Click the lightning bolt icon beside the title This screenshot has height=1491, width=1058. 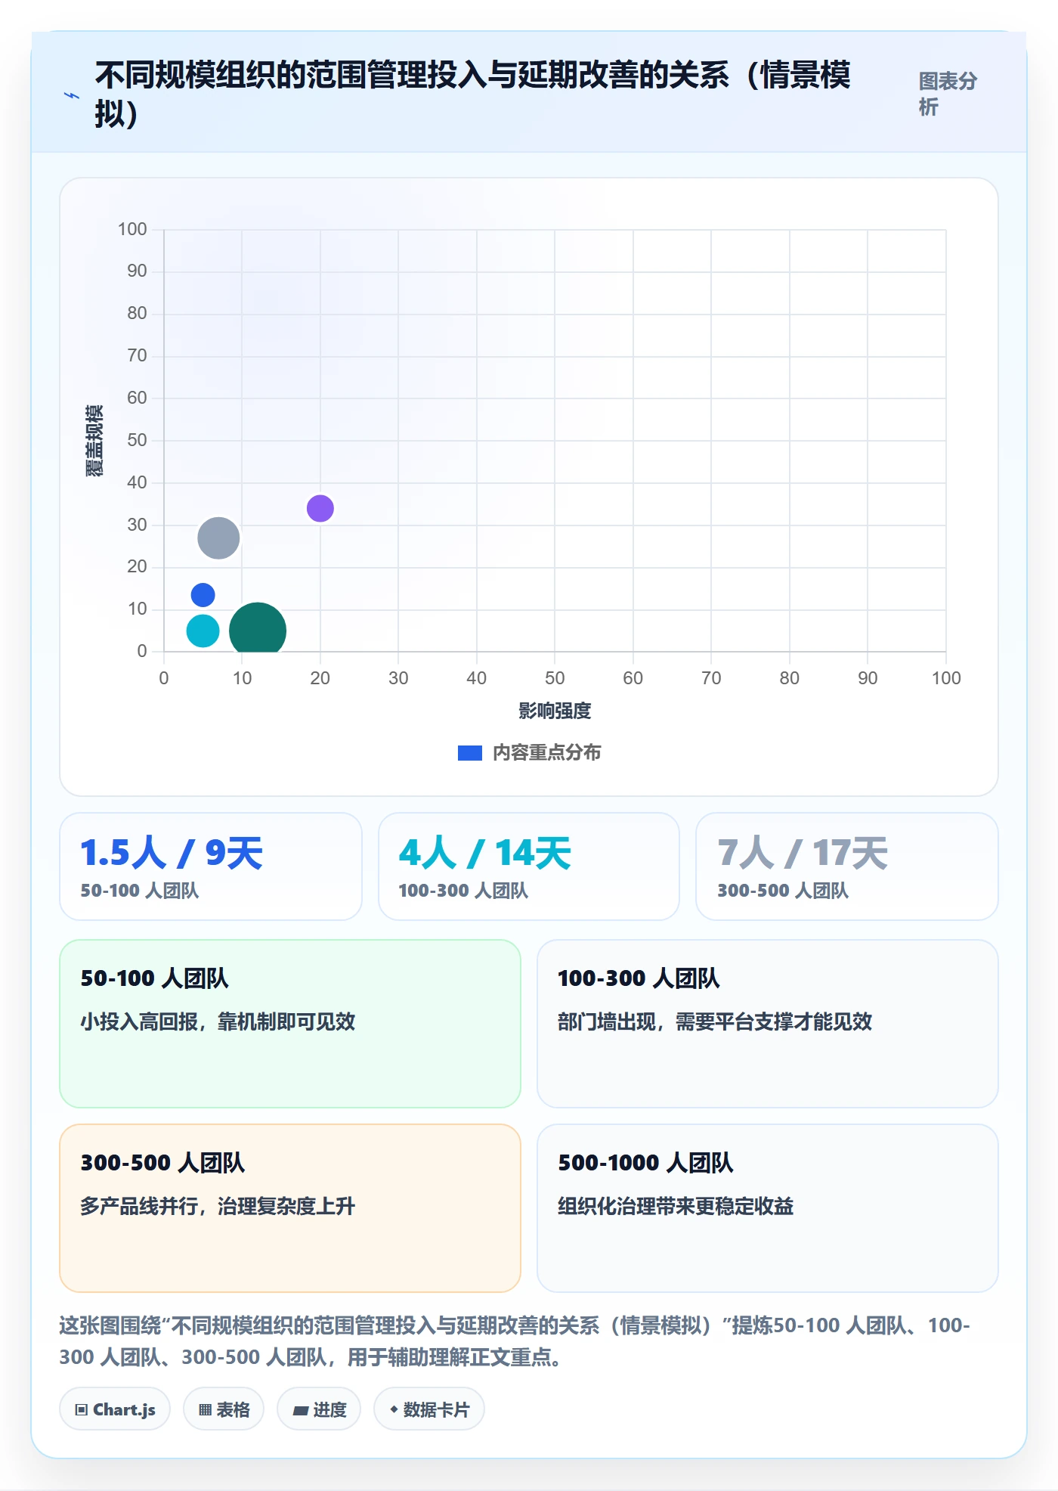pos(71,95)
